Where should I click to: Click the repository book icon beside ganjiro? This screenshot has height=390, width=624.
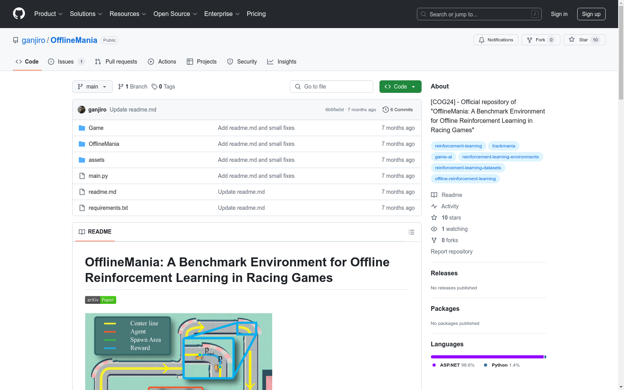pyautogui.click(x=16, y=40)
